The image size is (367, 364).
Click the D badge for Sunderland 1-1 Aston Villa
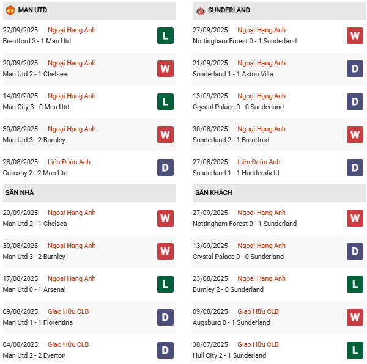(355, 68)
